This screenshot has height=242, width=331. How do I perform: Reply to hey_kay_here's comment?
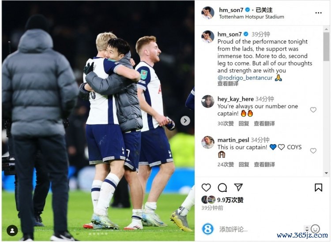click(x=244, y=123)
